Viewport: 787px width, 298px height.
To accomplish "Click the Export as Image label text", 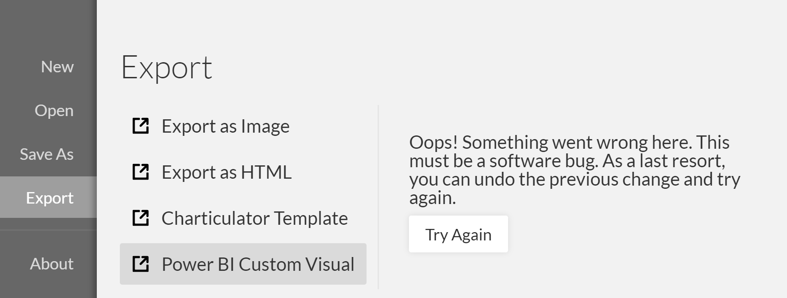I will [225, 126].
